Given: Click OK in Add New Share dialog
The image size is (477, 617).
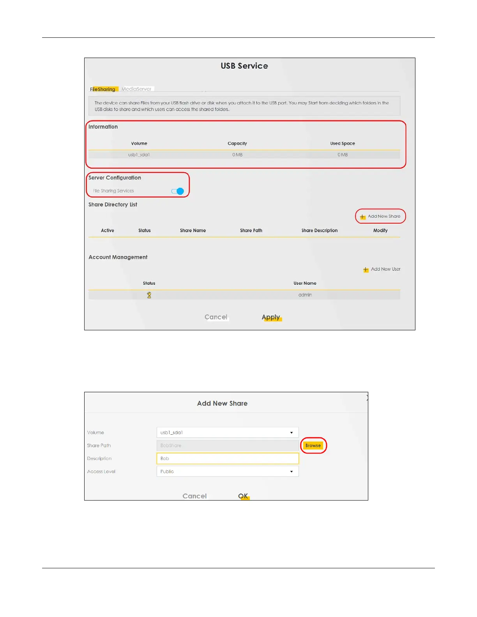Looking at the screenshot, I should point(243,496).
